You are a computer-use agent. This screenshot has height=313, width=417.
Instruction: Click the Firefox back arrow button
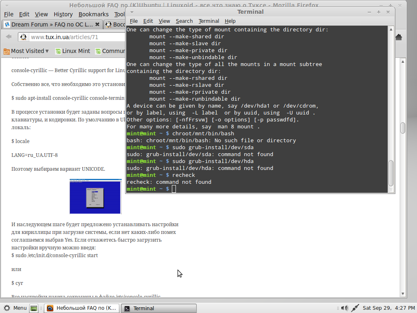click(x=9, y=37)
